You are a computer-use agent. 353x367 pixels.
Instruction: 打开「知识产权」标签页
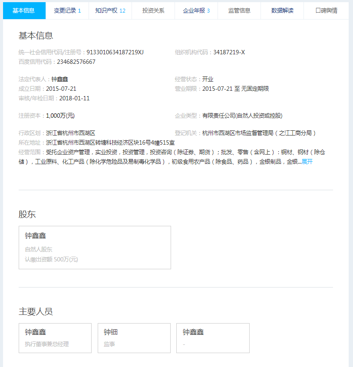pos(106,10)
